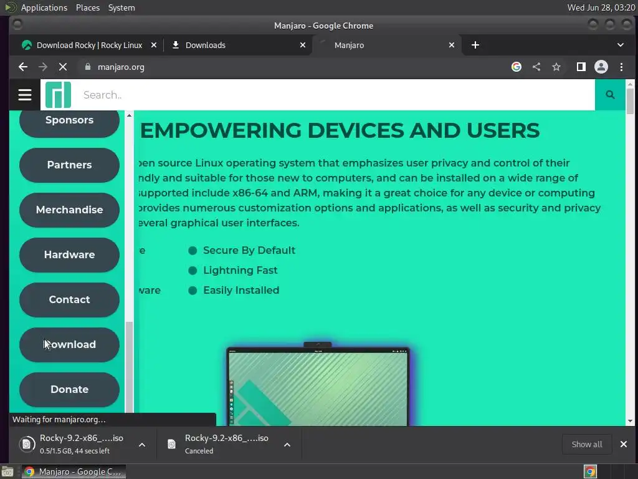Click the Donate button
This screenshot has height=479, width=638.
point(69,389)
